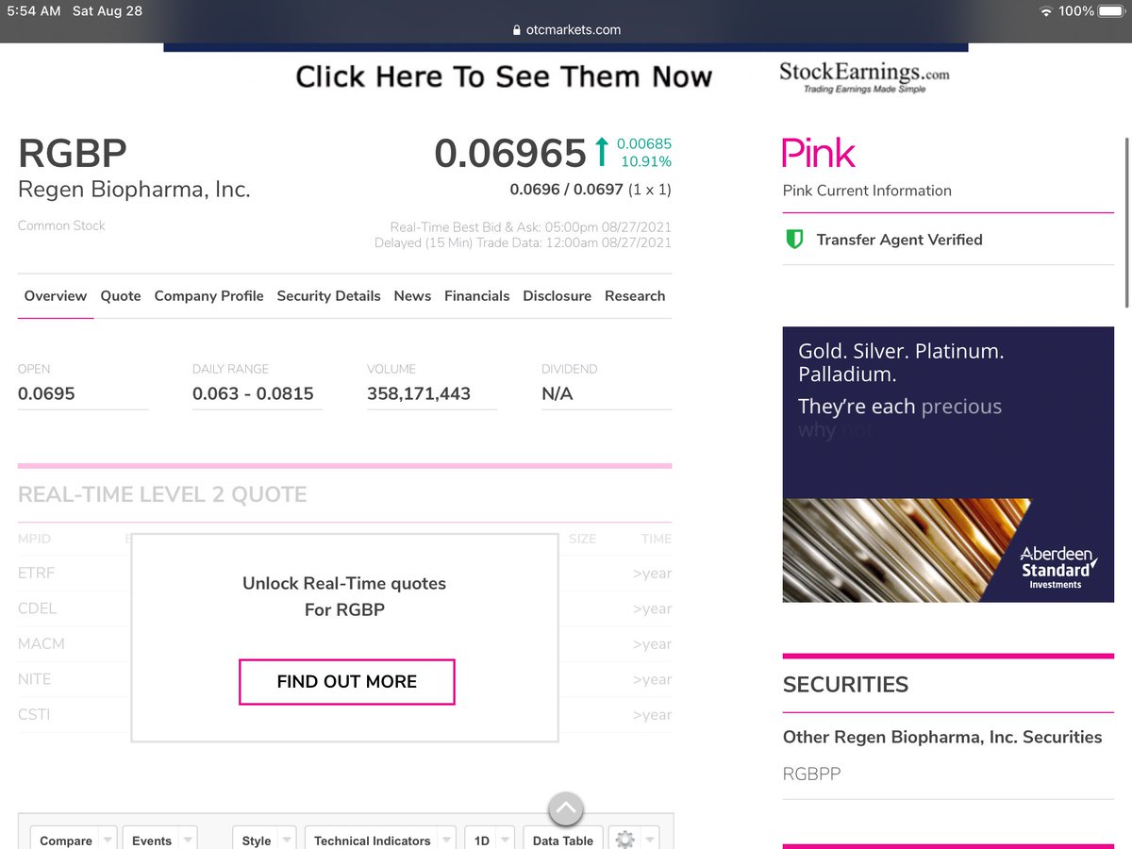1132x849 pixels.
Task: Click the Pink Current Information text
Action: [x=867, y=191]
